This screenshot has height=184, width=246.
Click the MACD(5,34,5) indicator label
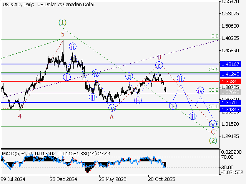15,154
